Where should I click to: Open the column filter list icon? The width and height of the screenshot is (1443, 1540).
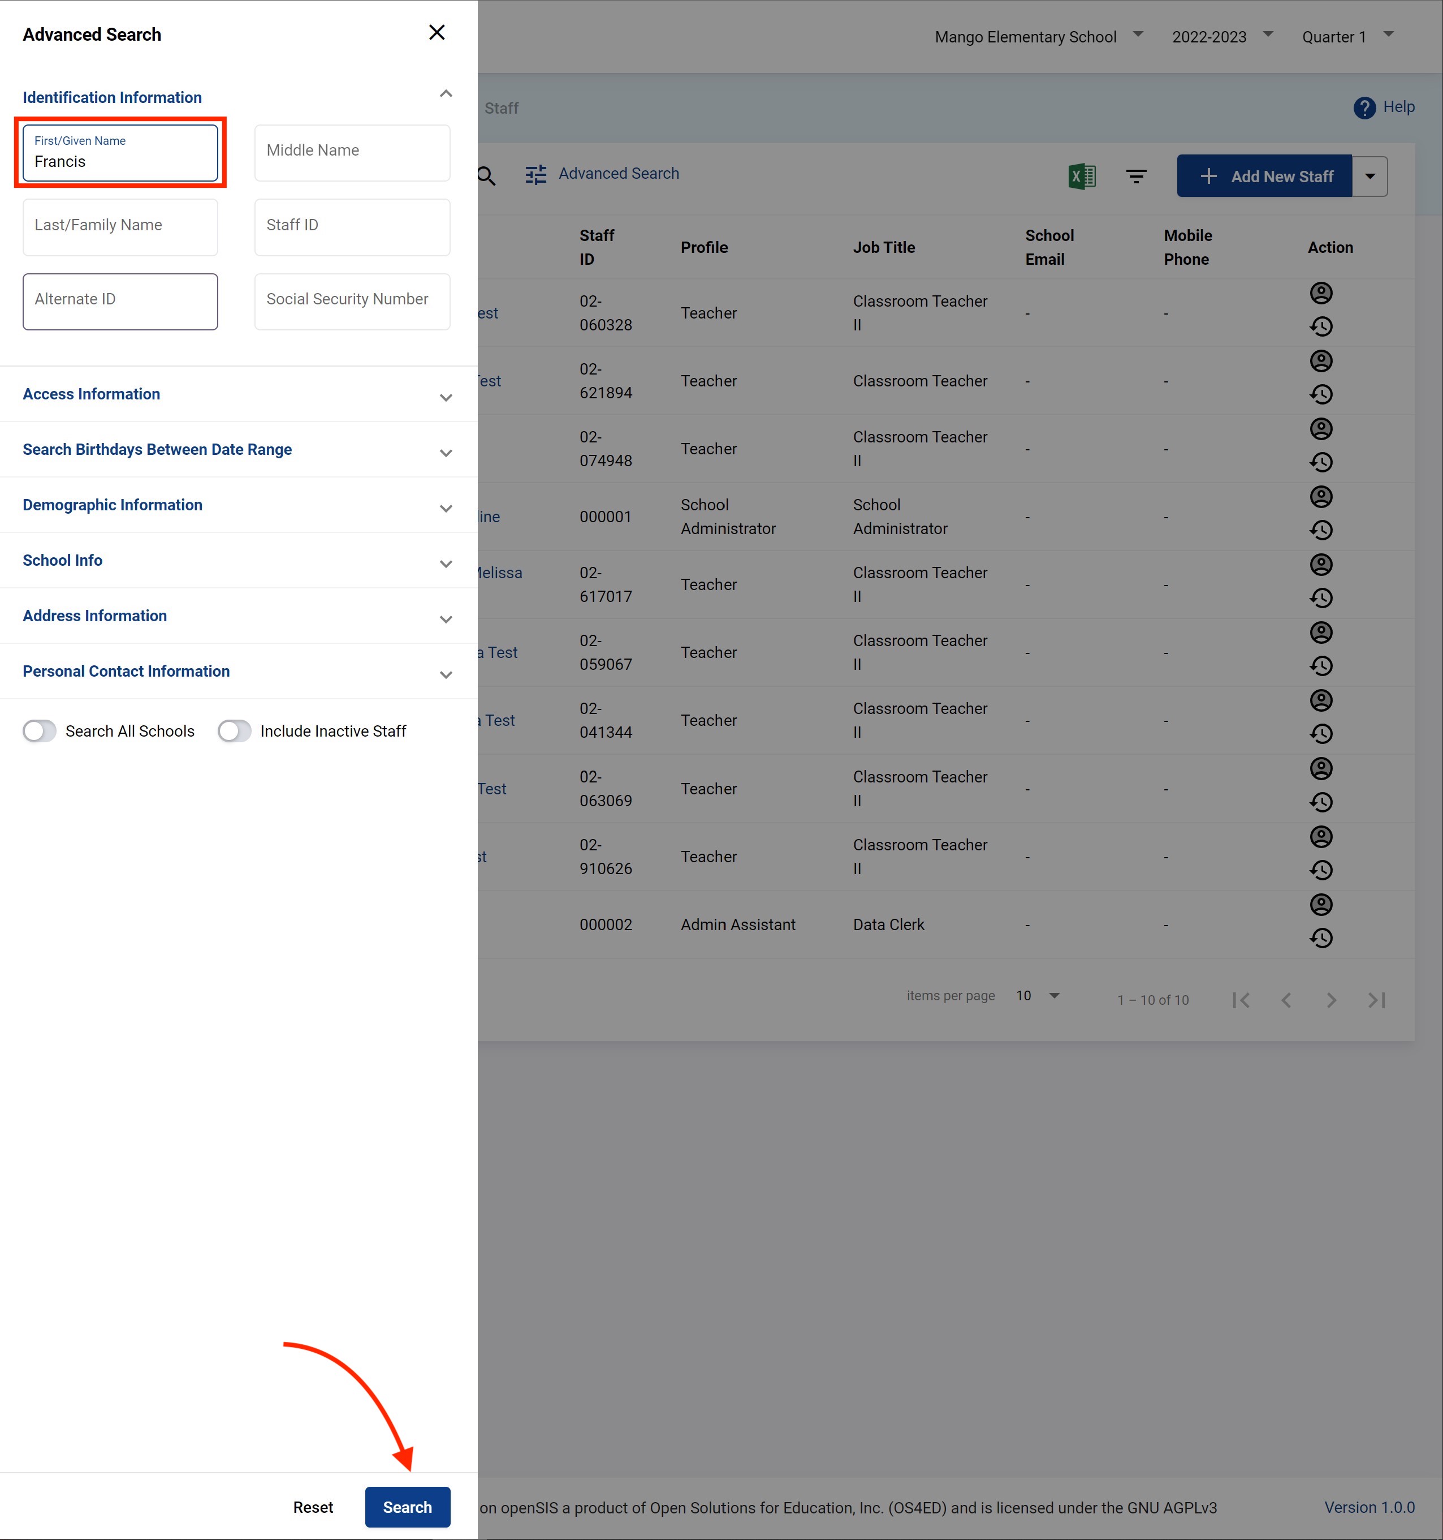(1135, 177)
